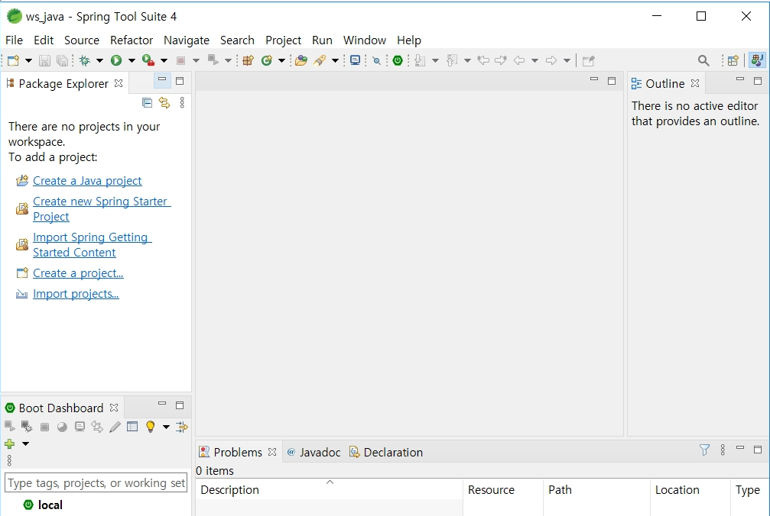Click the Import projects... link
This screenshot has height=516, width=770.
tap(76, 294)
